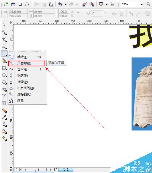Select the Smart fill tool

pos(4,61)
